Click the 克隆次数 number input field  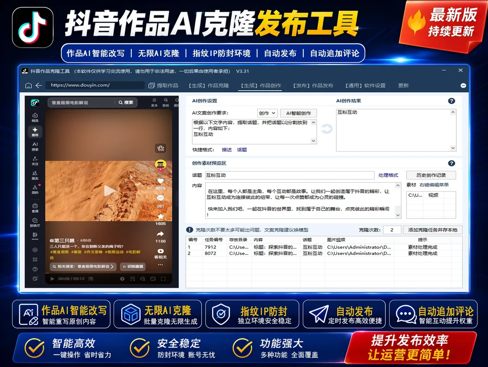click(392, 230)
